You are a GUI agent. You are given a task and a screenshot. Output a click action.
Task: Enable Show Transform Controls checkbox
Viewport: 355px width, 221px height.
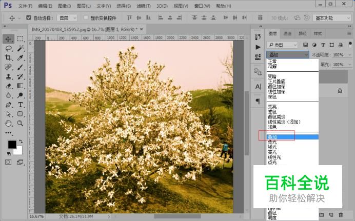tap(86, 17)
